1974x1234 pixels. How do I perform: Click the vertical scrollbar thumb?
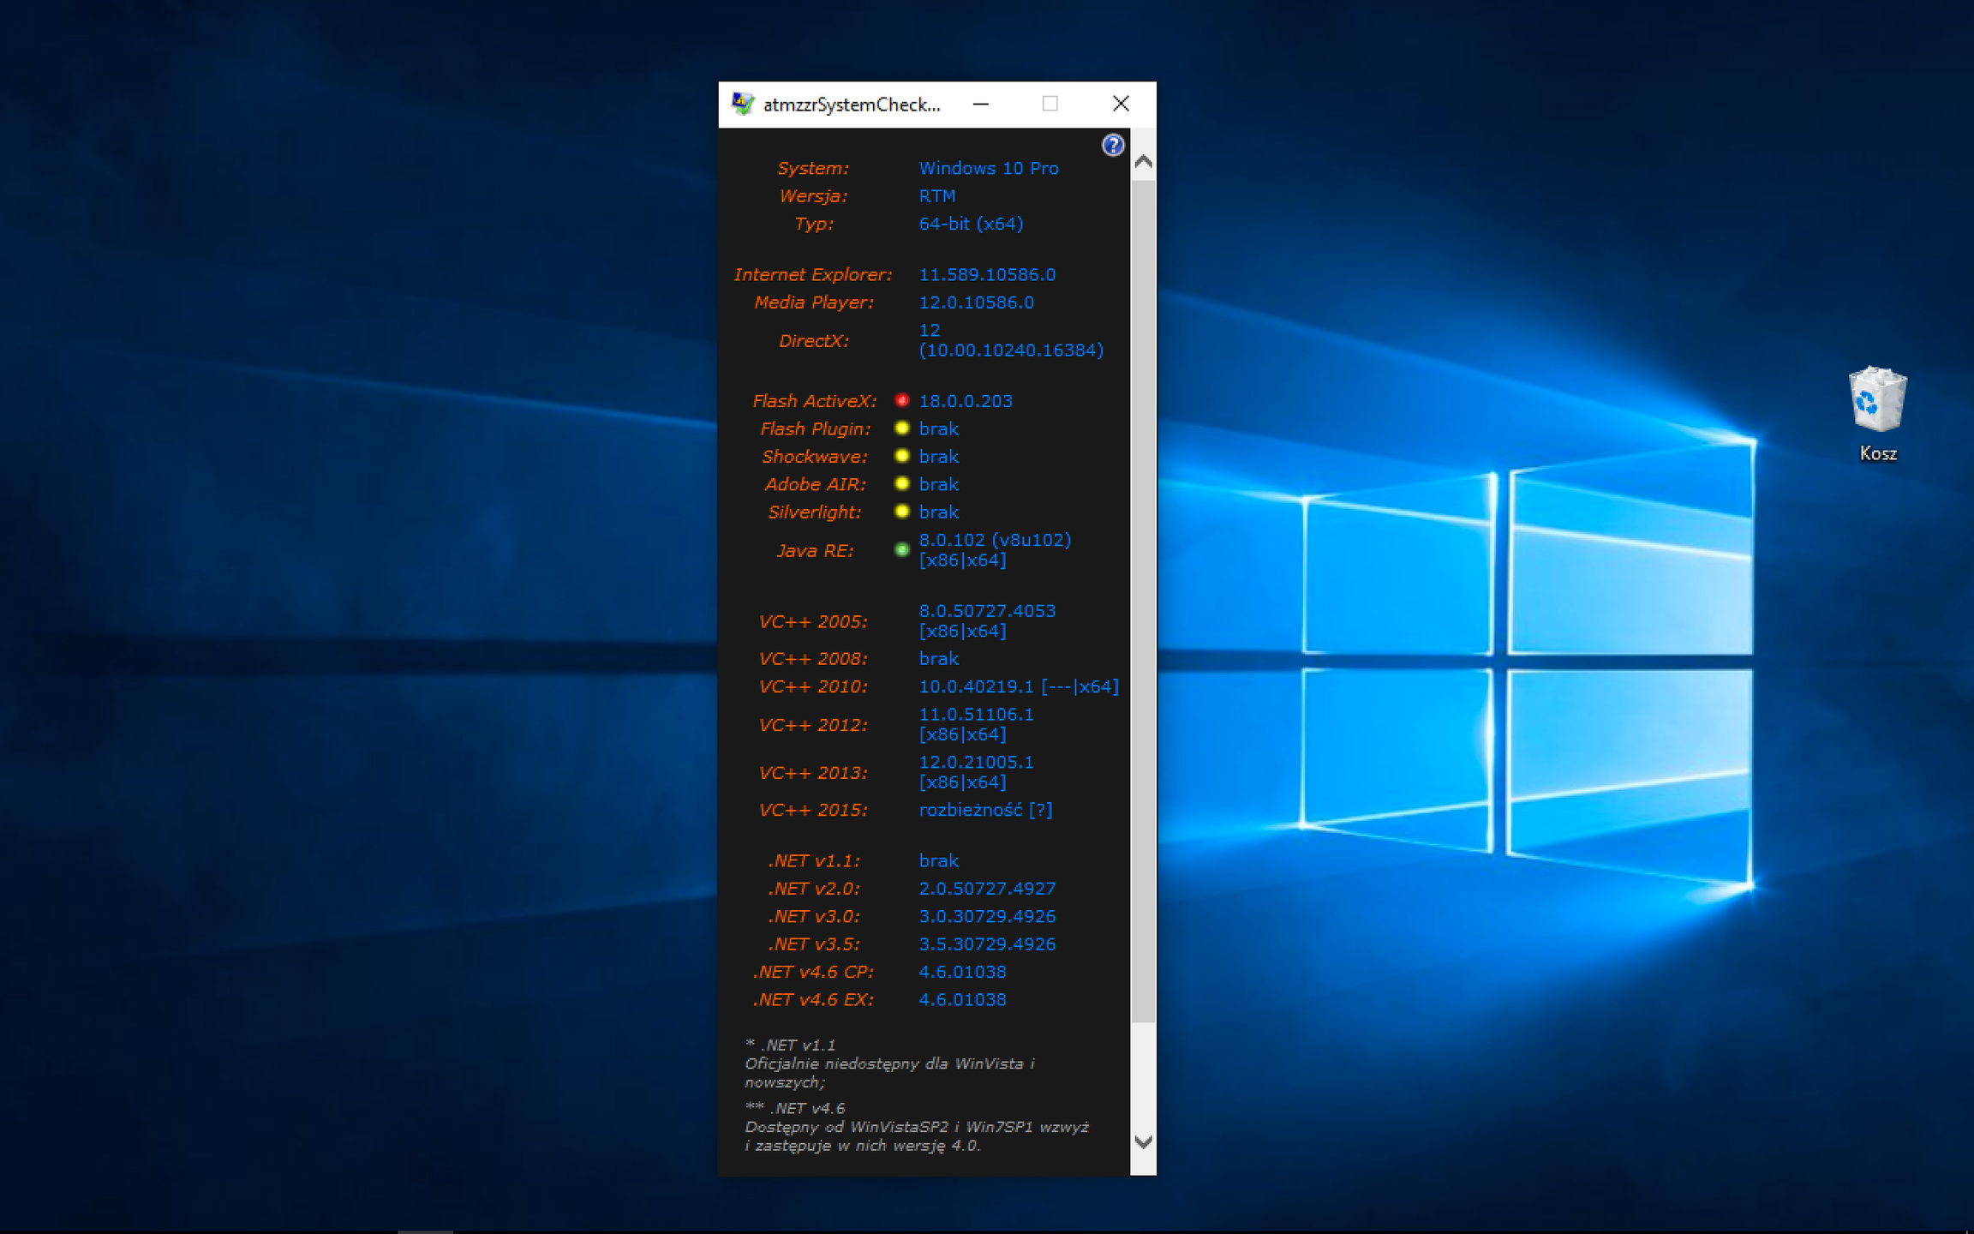click(x=1143, y=600)
